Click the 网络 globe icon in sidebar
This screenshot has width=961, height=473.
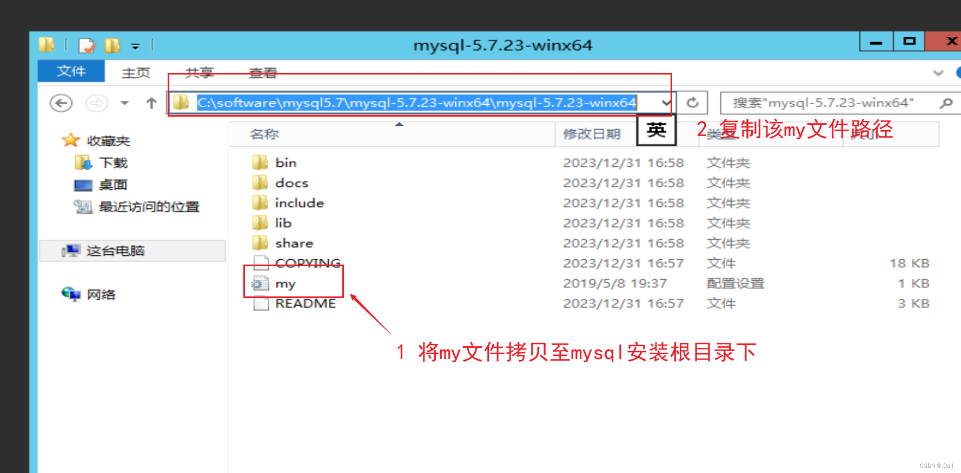pyautogui.click(x=71, y=294)
